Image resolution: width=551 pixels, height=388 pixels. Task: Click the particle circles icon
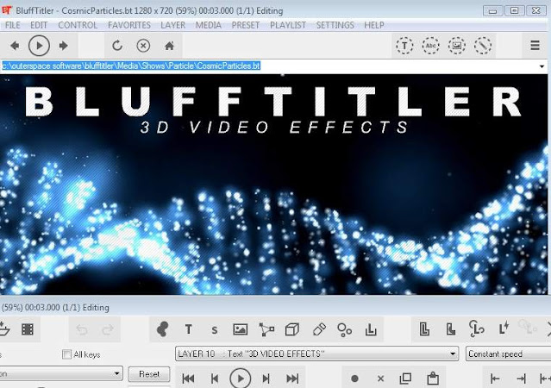[344, 329]
